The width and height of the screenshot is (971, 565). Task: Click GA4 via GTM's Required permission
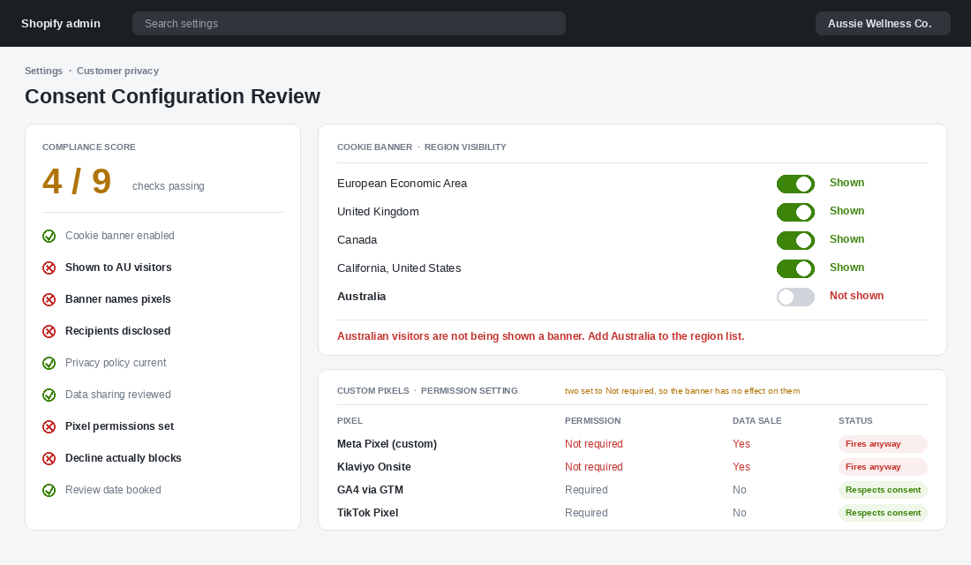click(586, 489)
